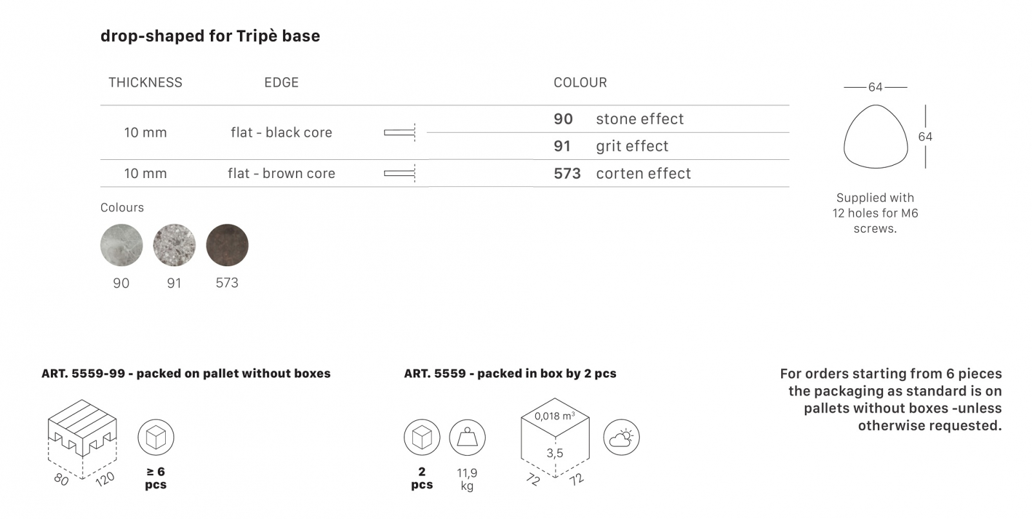Click the cube icon above '2 pcs'
The height and width of the screenshot is (519, 1032).
tap(422, 437)
